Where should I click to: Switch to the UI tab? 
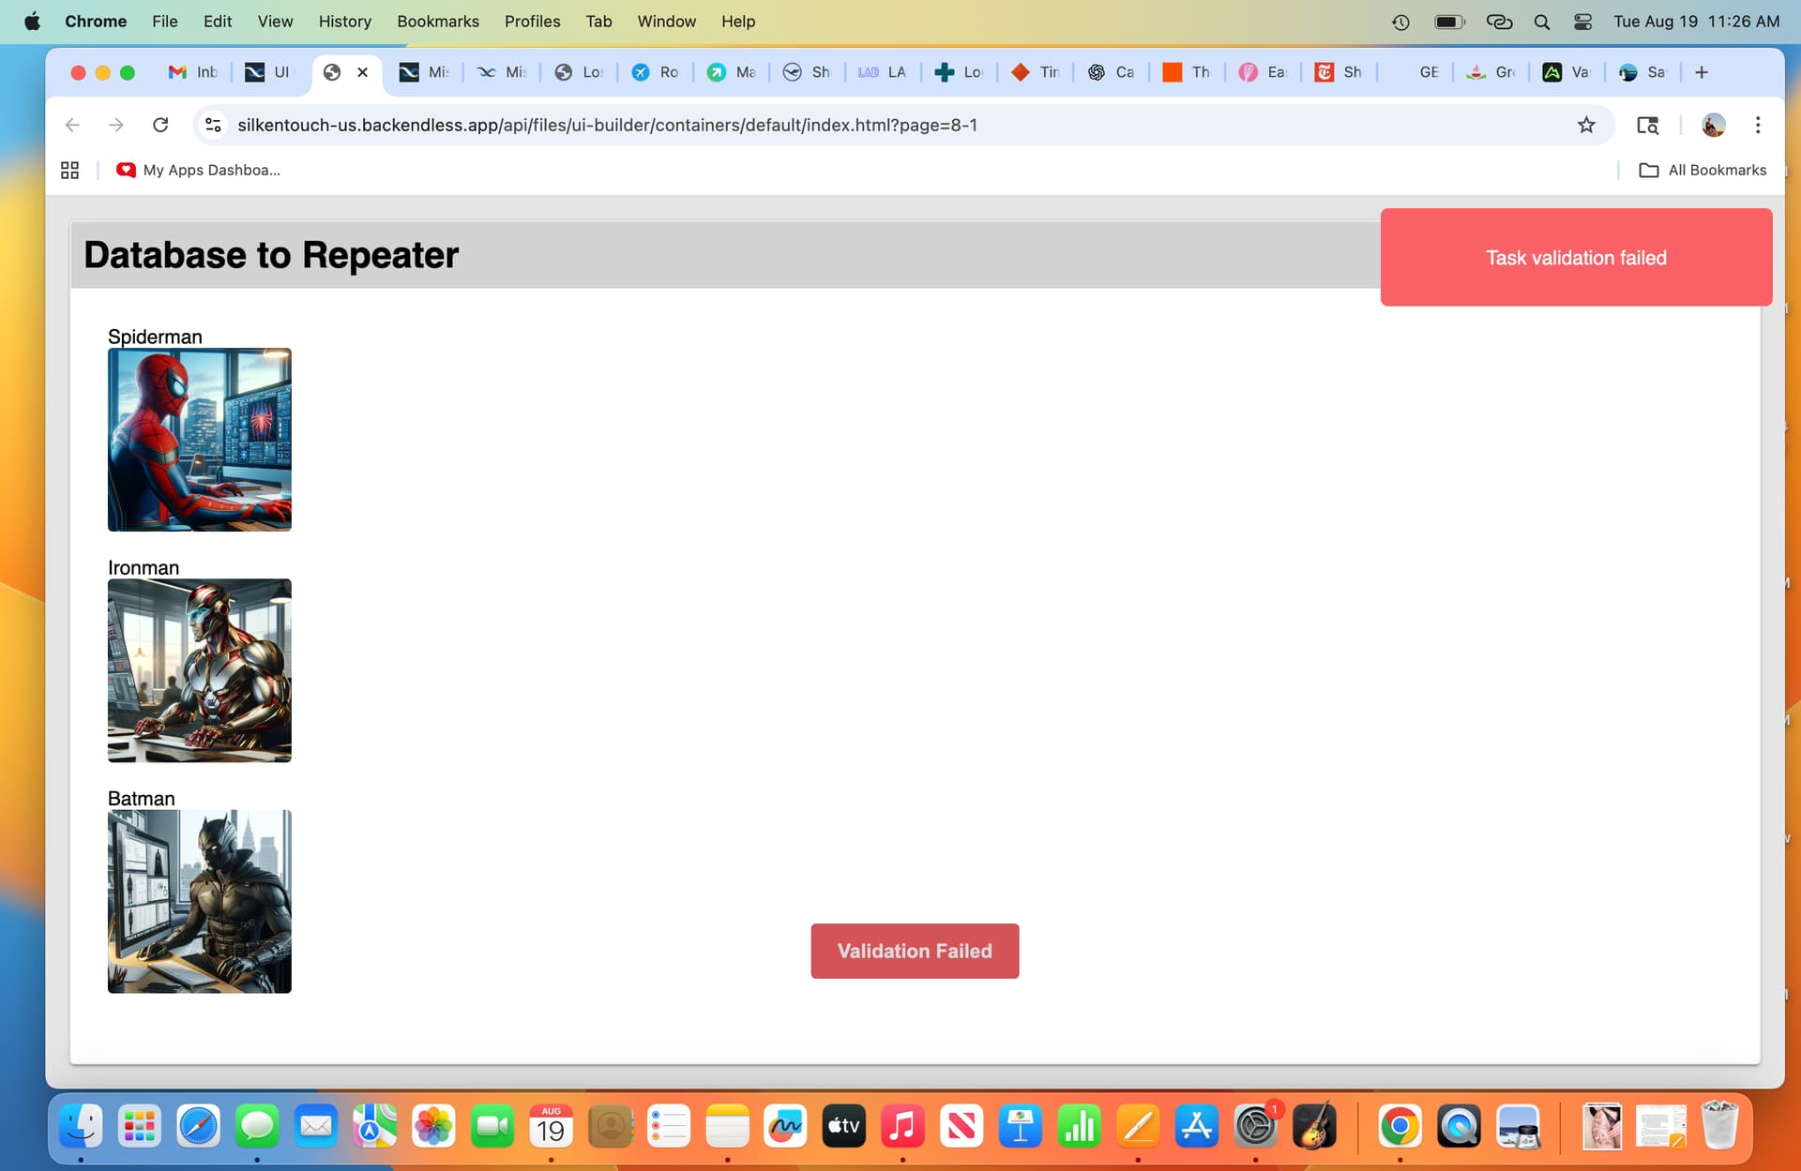268,72
